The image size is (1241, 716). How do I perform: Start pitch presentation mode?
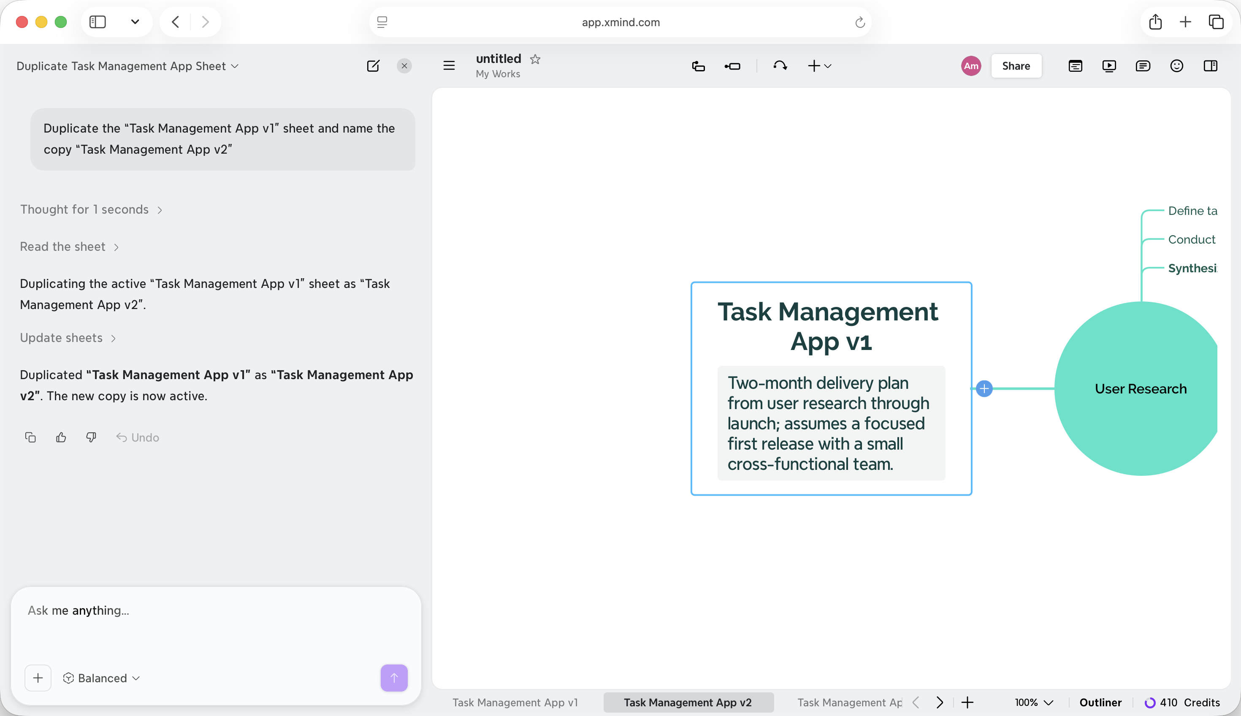(x=1109, y=66)
